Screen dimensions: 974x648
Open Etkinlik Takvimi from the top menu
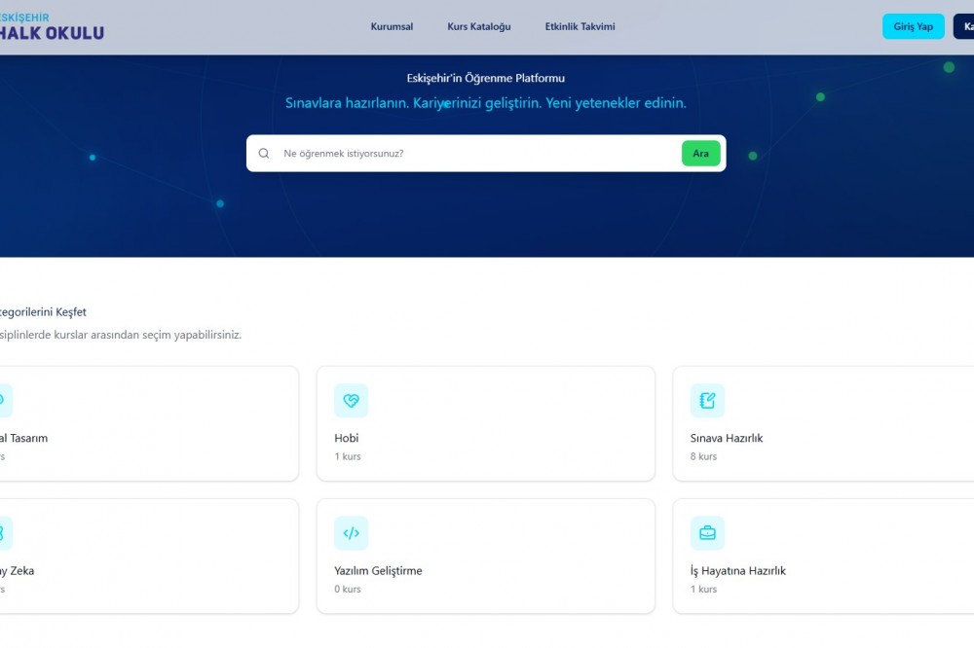(x=580, y=26)
